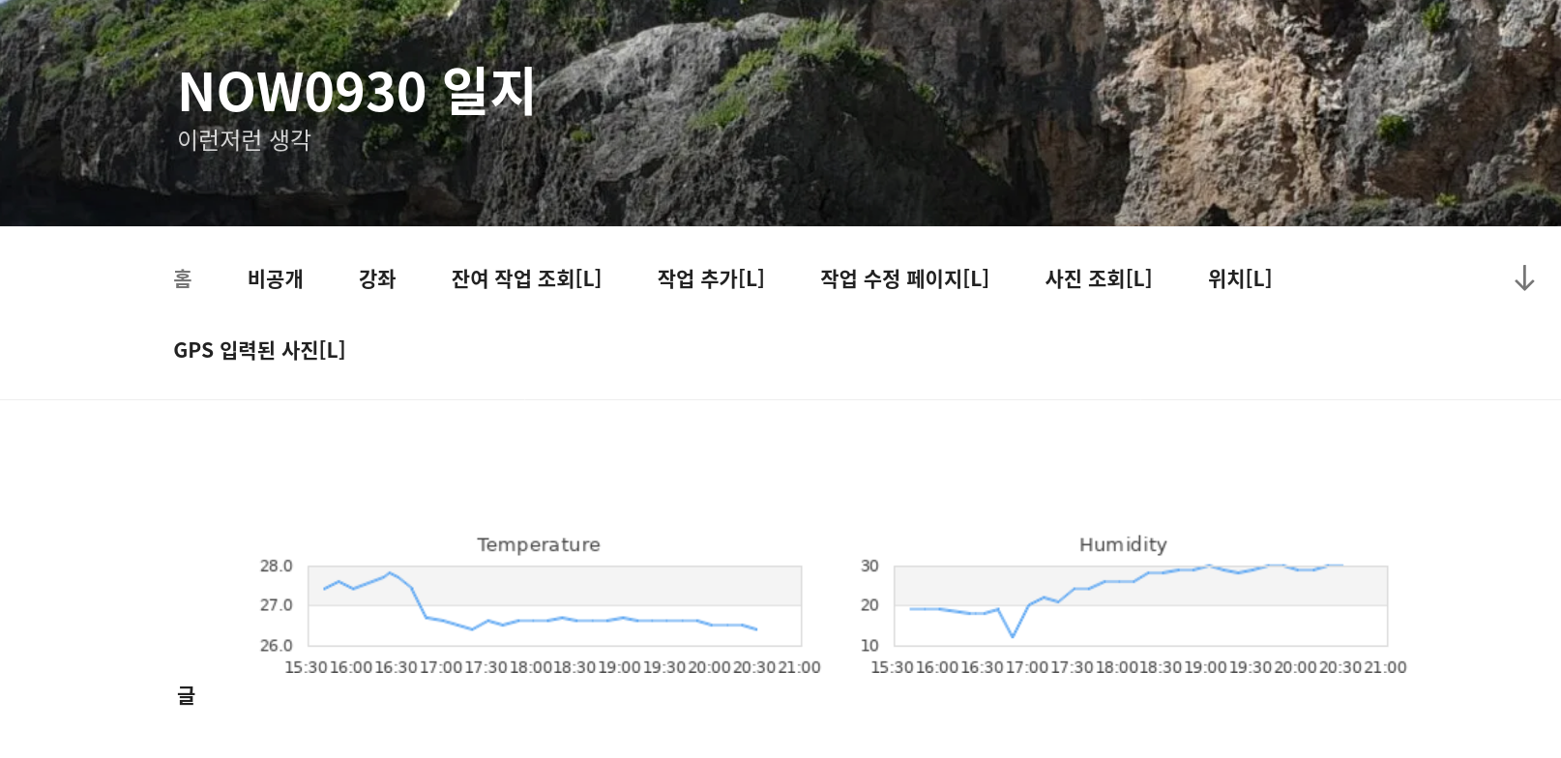Image resolution: width=1561 pixels, height=758 pixels.
Task: Click the 글 heading below charts
Action: [x=186, y=695]
